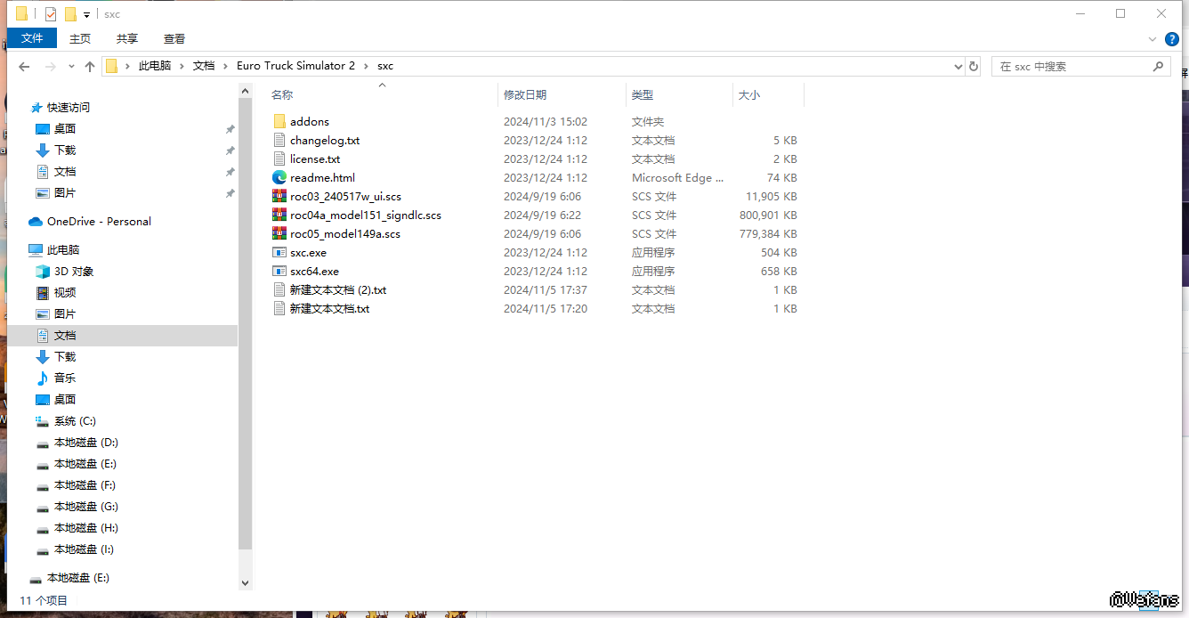Click the properties quick access toolbar icon

click(x=51, y=13)
